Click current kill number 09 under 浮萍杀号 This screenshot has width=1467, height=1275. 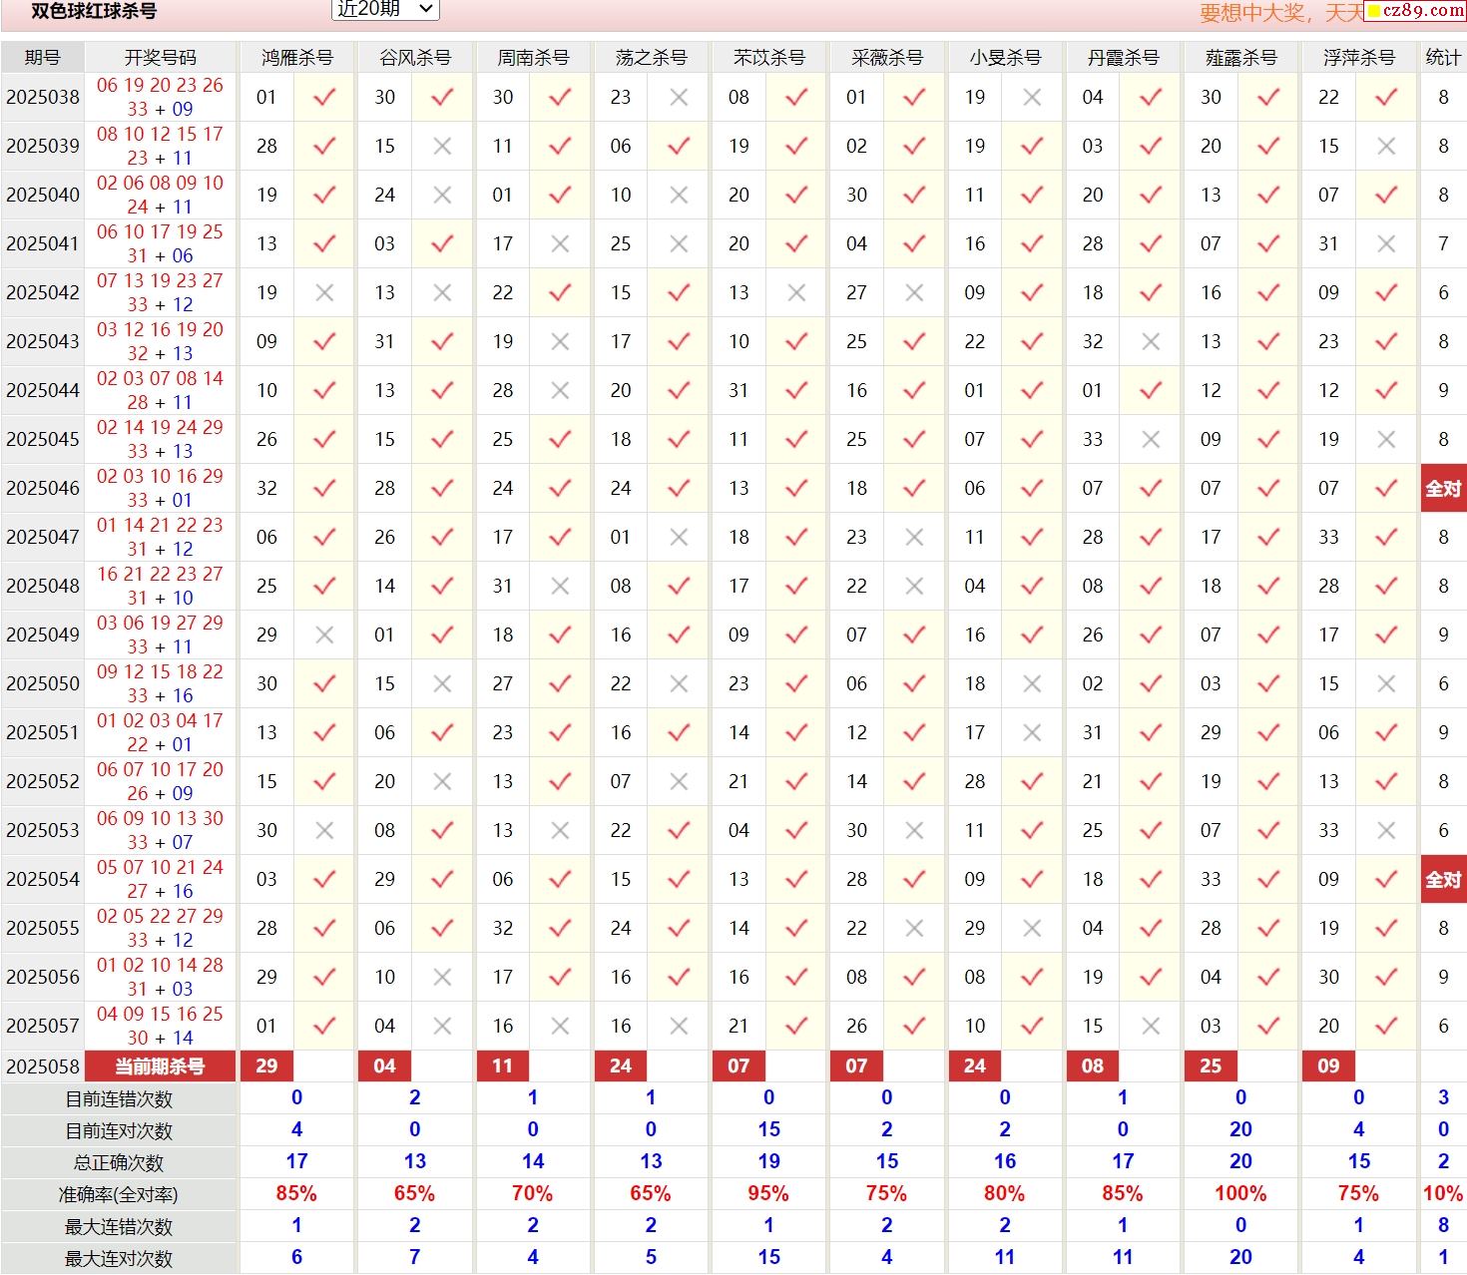[x=1328, y=1066]
